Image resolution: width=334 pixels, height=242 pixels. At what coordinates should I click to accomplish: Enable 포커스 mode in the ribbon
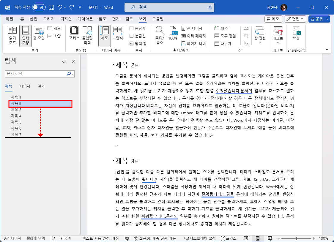(x=74, y=33)
